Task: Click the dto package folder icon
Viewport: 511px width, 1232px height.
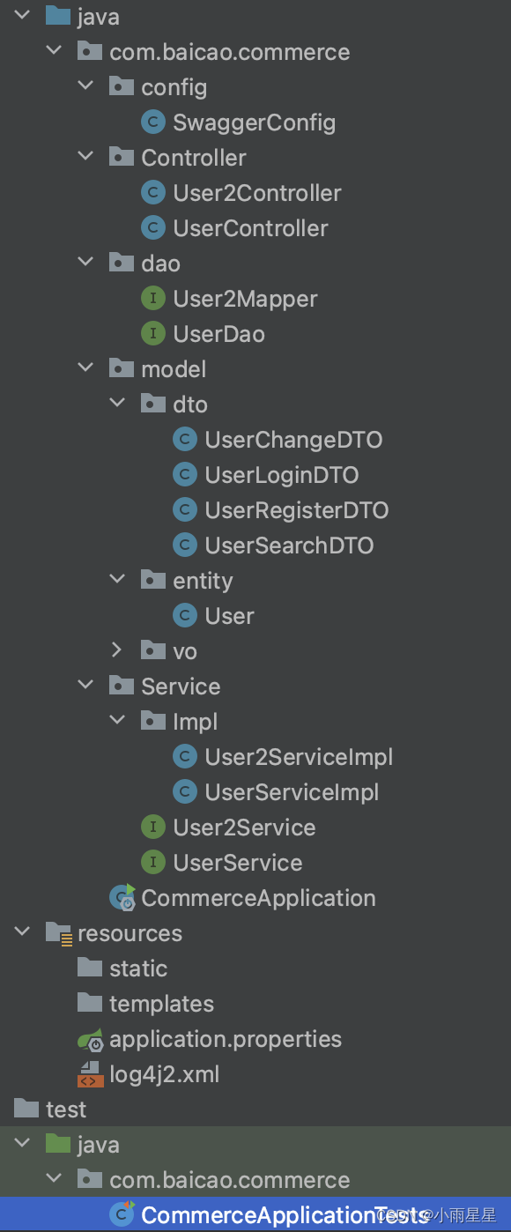Action: [x=153, y=404]
